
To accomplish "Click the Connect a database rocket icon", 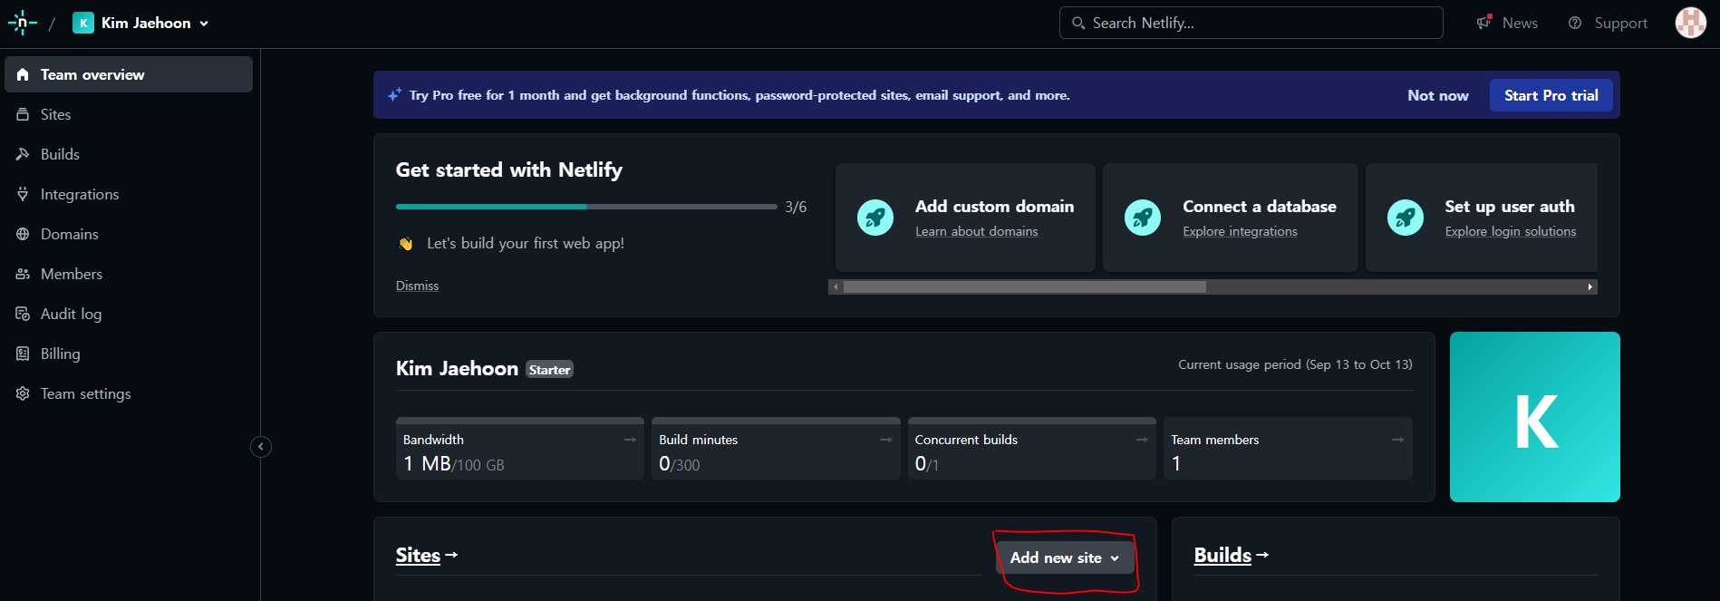I will [x=1143, y=218].
